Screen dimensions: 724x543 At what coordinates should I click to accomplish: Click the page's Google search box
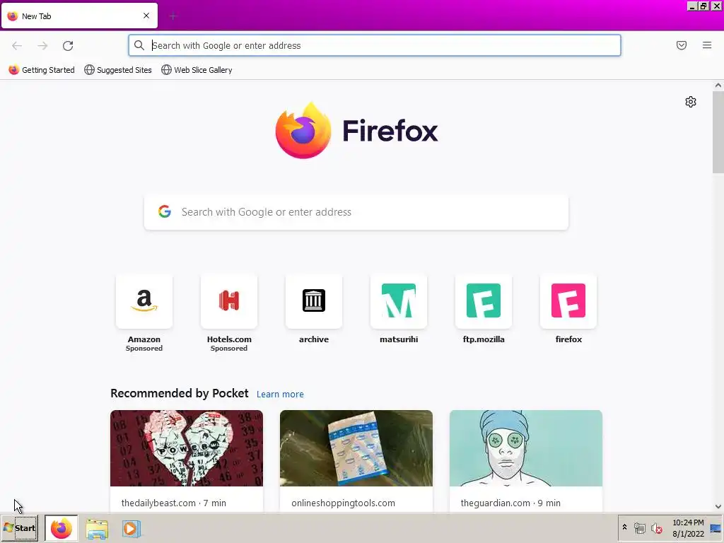pyautogui.click(x=356, y=212)
